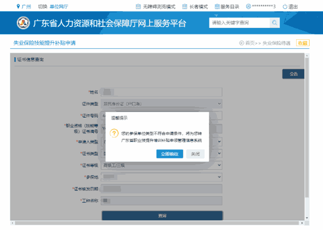Click the platform title 广东省人力资源和社会保障厅网上服务平台
Viewport: 323px width, 230px height.
point(110,23)
